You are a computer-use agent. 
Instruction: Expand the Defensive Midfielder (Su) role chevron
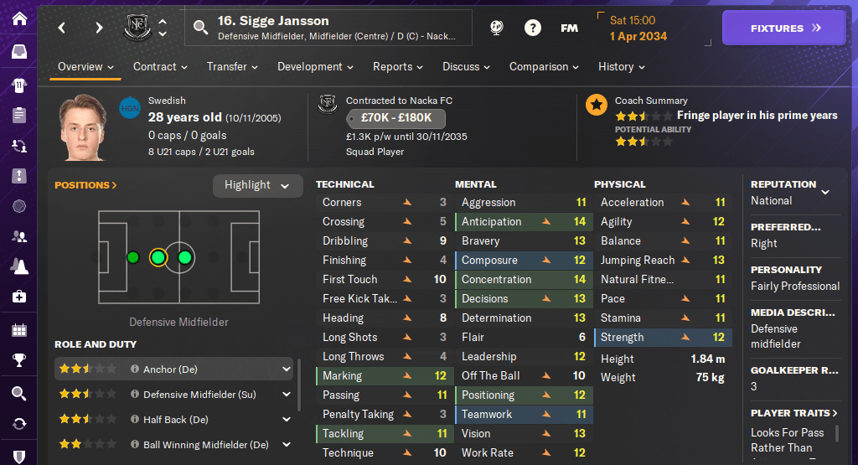(x=287, y=395)
